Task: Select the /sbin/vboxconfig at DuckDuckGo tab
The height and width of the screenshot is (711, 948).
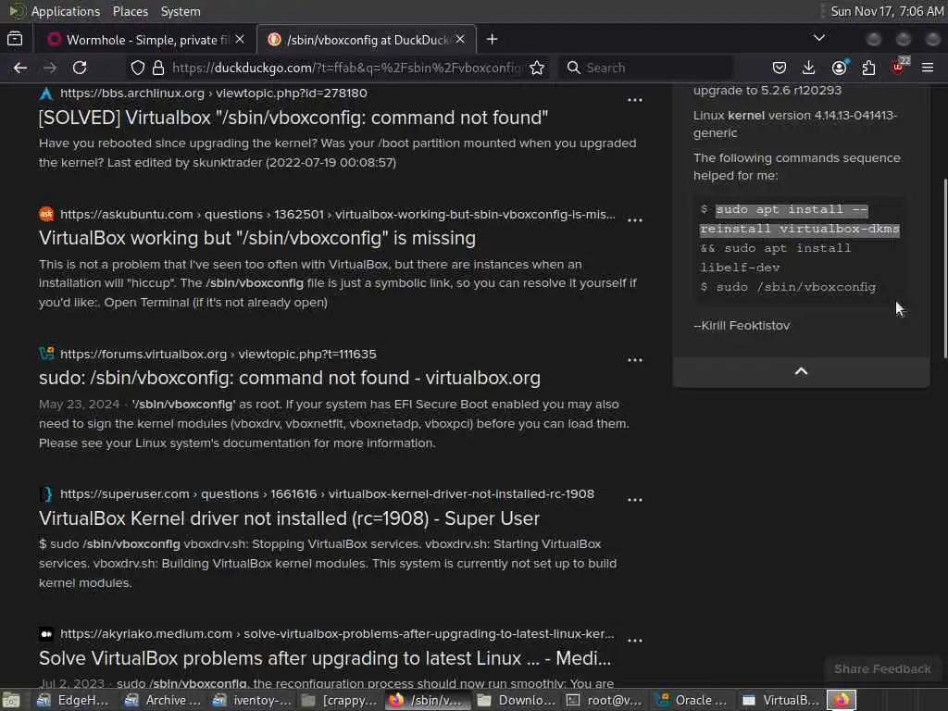Action: [367, 39]
